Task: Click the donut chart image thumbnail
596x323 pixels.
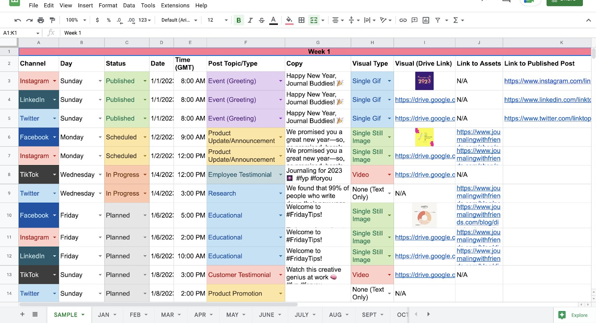Action: (x=424, y=215)
